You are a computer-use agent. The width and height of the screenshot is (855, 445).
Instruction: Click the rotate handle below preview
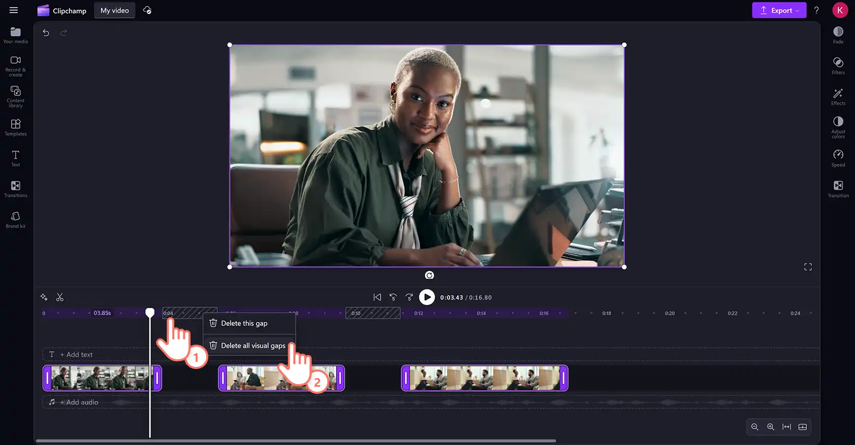[429, 275]
